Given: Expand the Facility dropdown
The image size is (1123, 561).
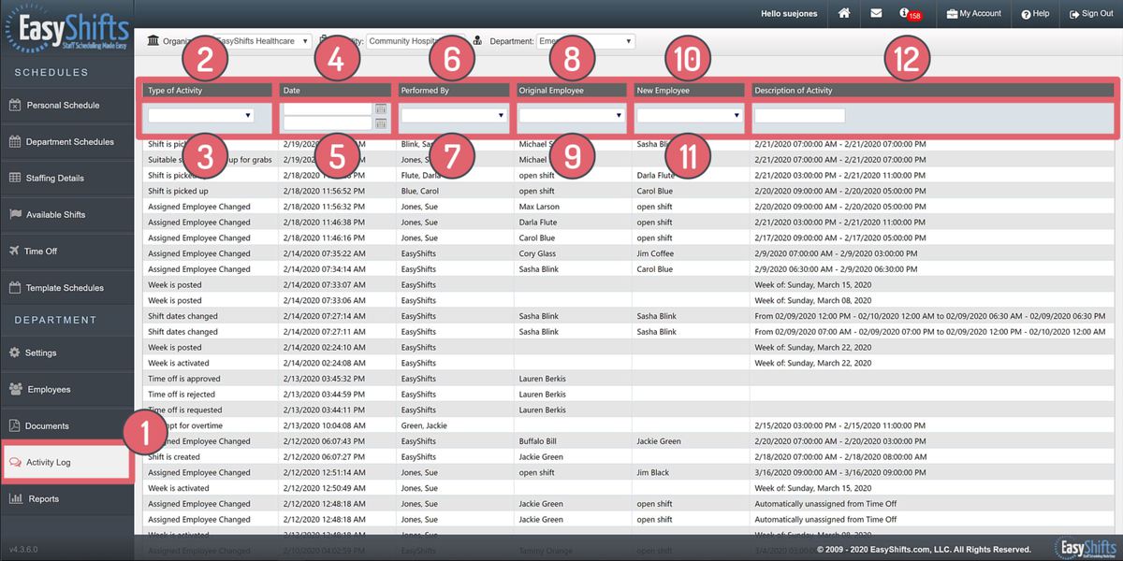Looking at the screenshot, I should click(x=416, y=41).
